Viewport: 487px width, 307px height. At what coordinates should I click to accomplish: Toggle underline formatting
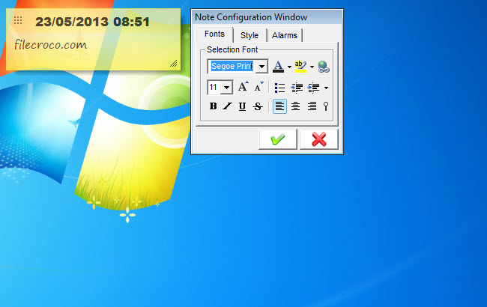click(242, 106)
